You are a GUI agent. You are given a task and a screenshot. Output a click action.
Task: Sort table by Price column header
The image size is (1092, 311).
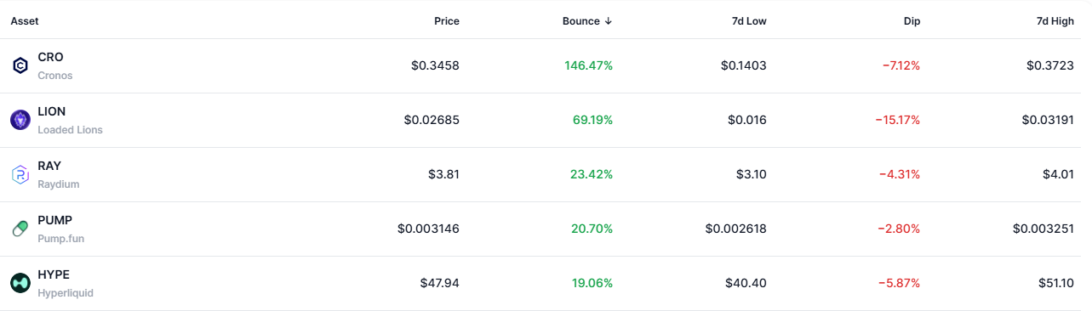[x=447, y=21]
